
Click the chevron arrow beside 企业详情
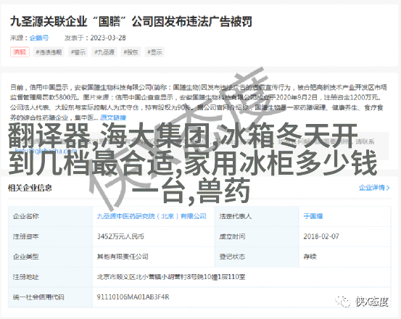coord(388,188)
